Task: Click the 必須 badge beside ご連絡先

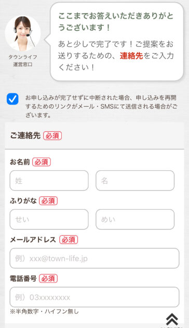Action: [x=52, y=135]
